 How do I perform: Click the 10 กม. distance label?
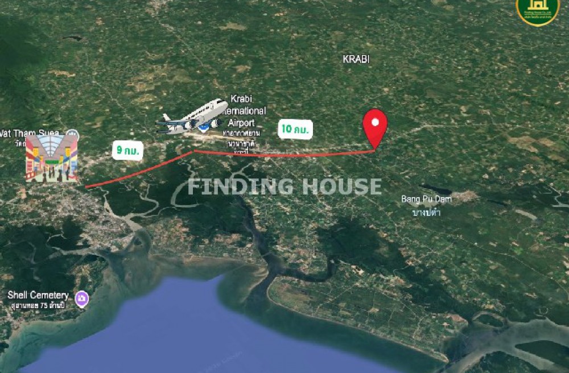[295, 129]
